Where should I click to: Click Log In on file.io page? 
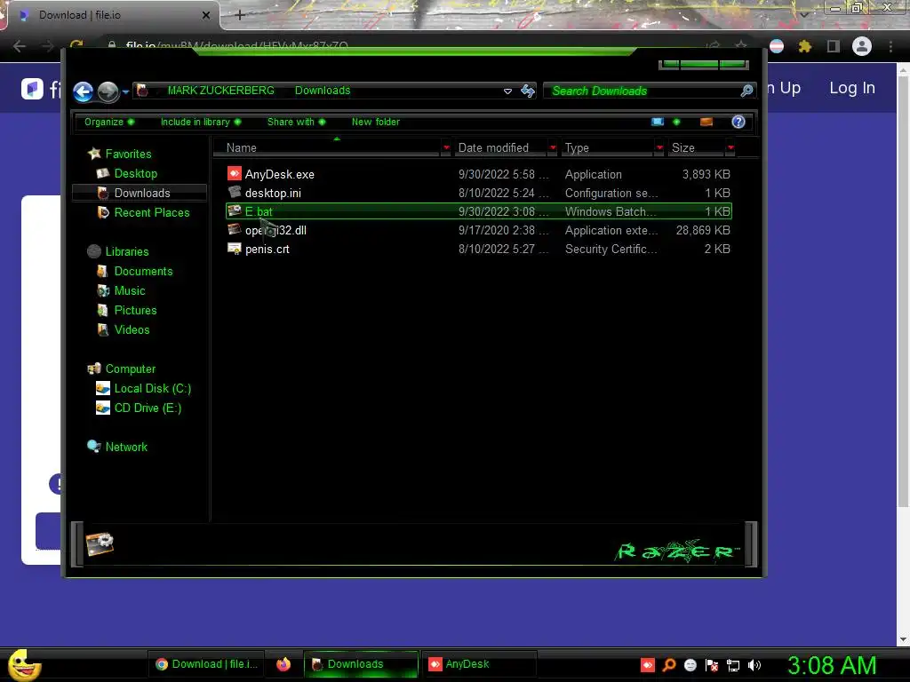pos(852,88)
